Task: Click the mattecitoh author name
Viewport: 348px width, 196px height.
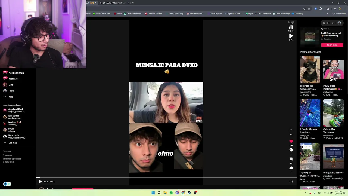Action: click(328, 92)
